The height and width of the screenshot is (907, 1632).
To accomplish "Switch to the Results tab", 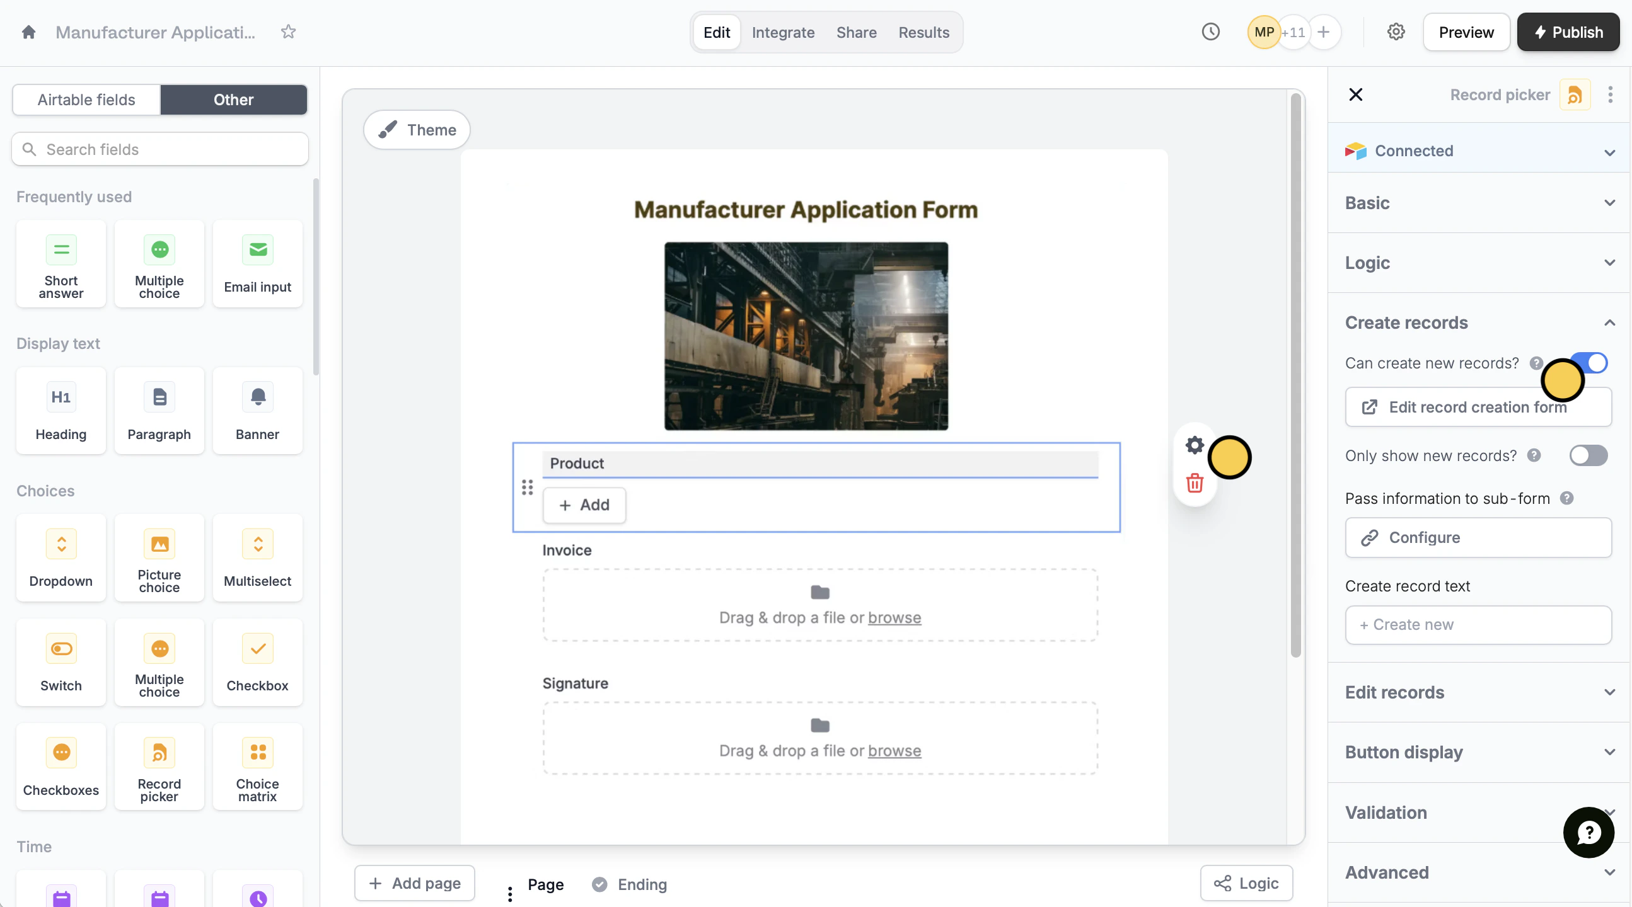I will pyautogui.click(x=923, y=32).
